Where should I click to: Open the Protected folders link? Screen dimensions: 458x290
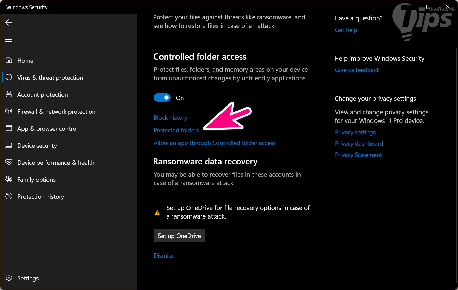(176, 130)
